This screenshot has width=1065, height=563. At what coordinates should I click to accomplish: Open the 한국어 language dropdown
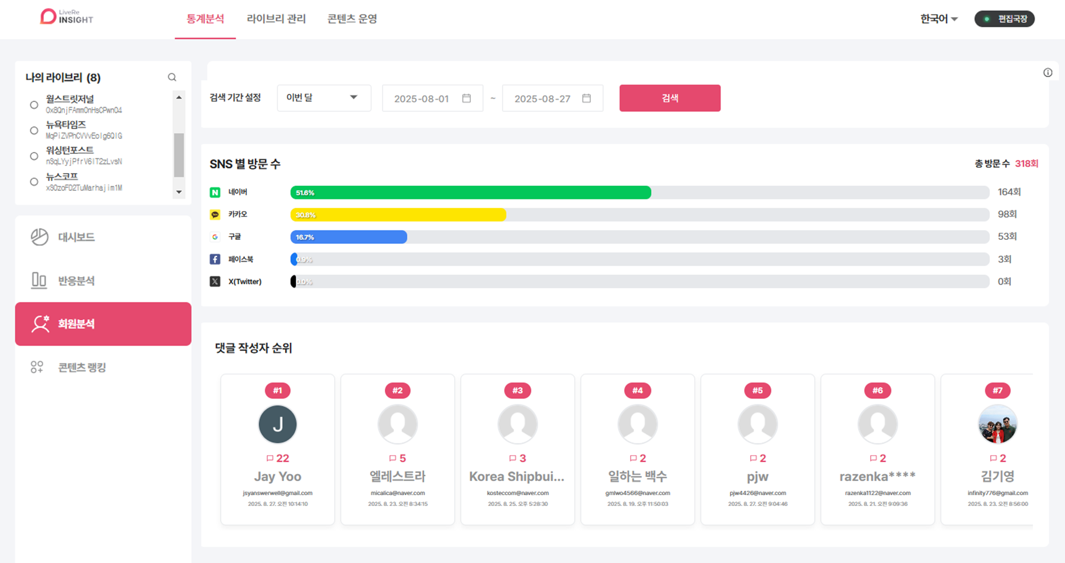(x=938, y=19)
